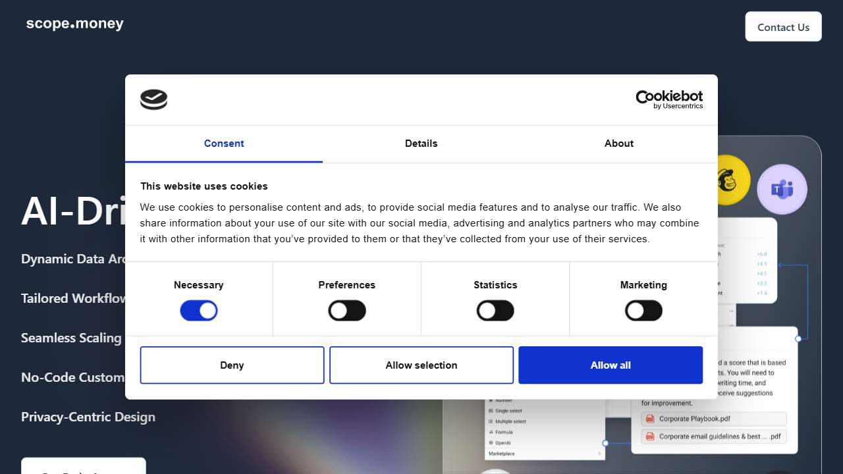Switch to the Details tab
Image resolution: width=843 pixels, height=474 pixels.
click(x=421, y=144)
